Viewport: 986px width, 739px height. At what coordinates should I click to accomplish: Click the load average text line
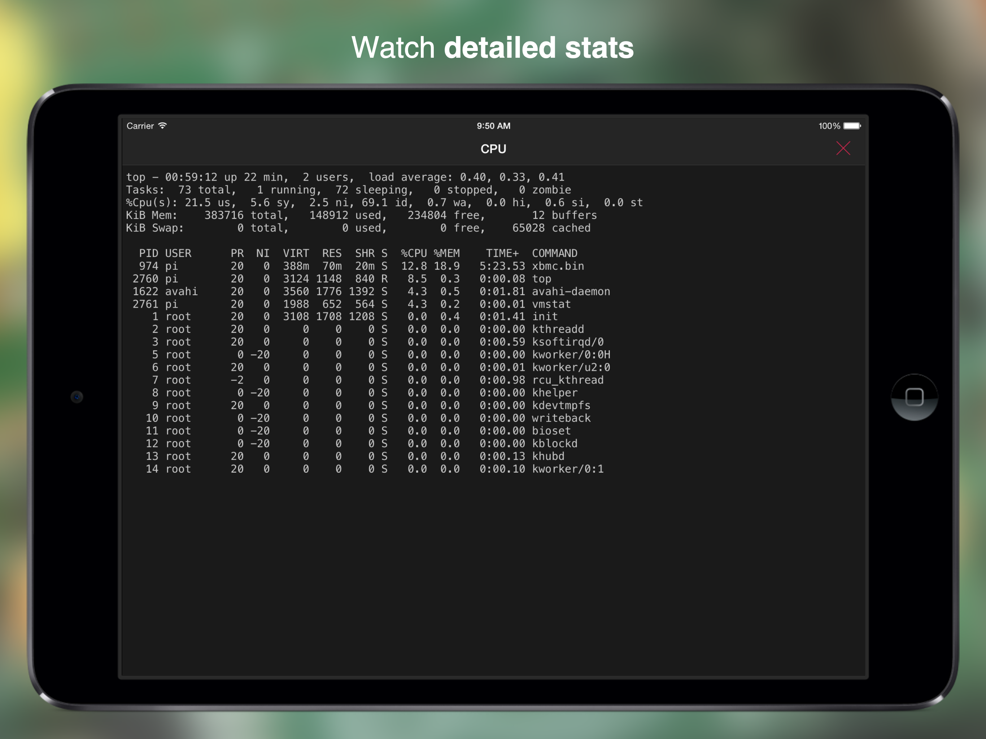point(466,177)
